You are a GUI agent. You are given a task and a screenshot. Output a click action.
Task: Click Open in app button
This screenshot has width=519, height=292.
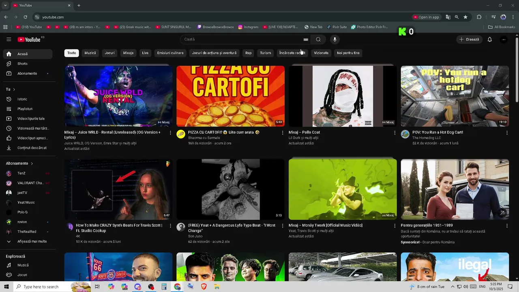(x=426, y=17)
